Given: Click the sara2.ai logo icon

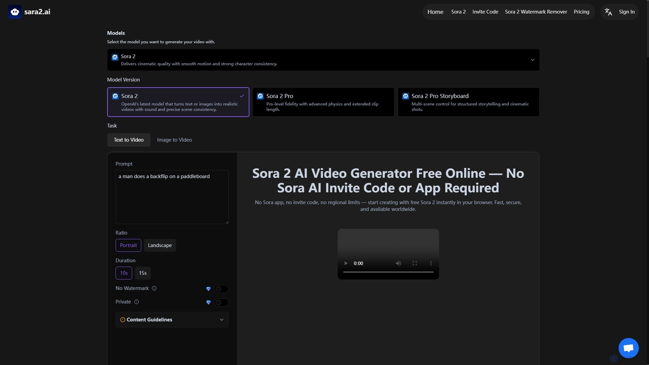Looking at the screenshot, I should [x=15, y=12].
